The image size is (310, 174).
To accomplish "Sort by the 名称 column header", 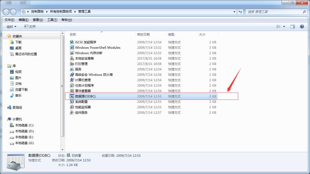I will pyautogui.click(x=102, y=34).
